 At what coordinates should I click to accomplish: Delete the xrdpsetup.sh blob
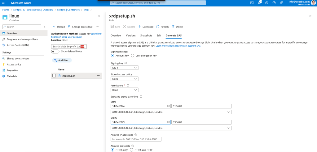point(177,27)
